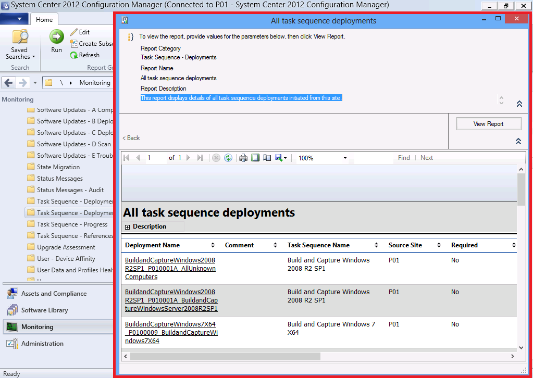Image resolution: width=533 pixels, height=378 pixels.
Task: Click the View Report button
Action: (x=489, y=123)
